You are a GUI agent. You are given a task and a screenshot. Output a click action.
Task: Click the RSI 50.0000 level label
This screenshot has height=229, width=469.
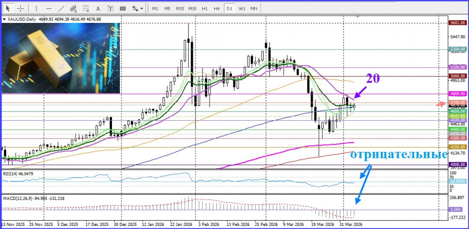point(458,181)
